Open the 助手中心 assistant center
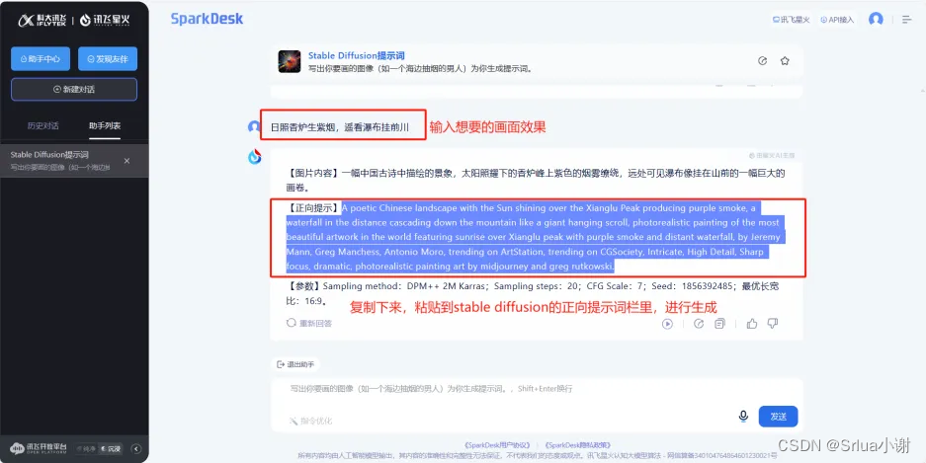The height and width of the screenshot is (463, 926). [41, 59]
